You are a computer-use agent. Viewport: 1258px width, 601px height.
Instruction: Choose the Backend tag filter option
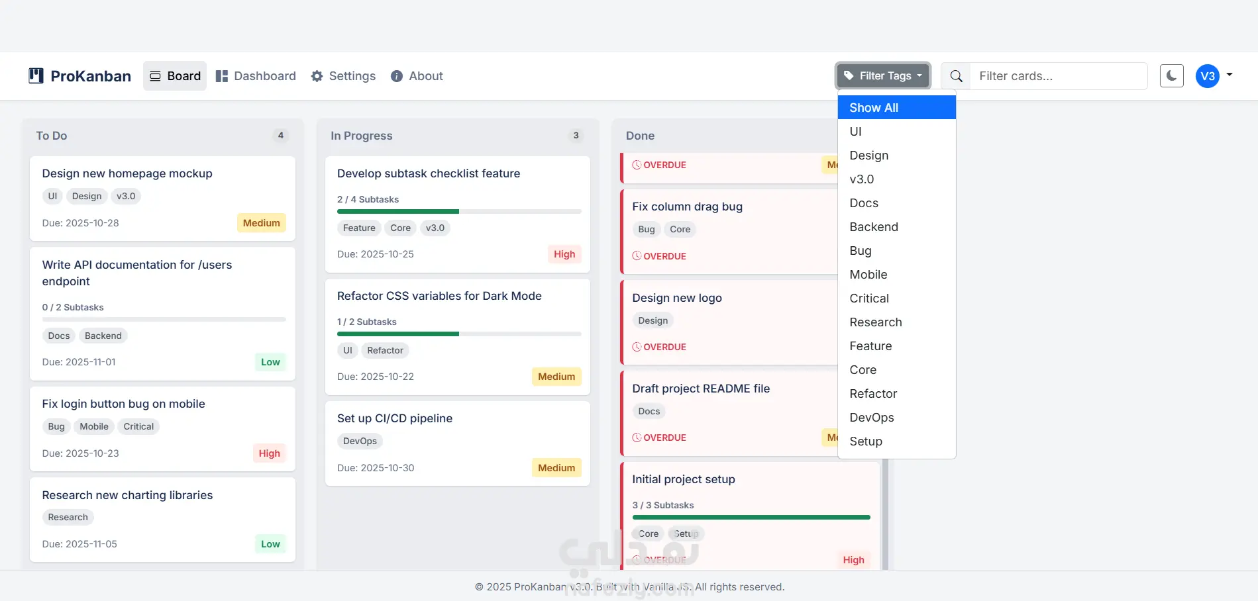pyautogui.click(x=874, y=227)
